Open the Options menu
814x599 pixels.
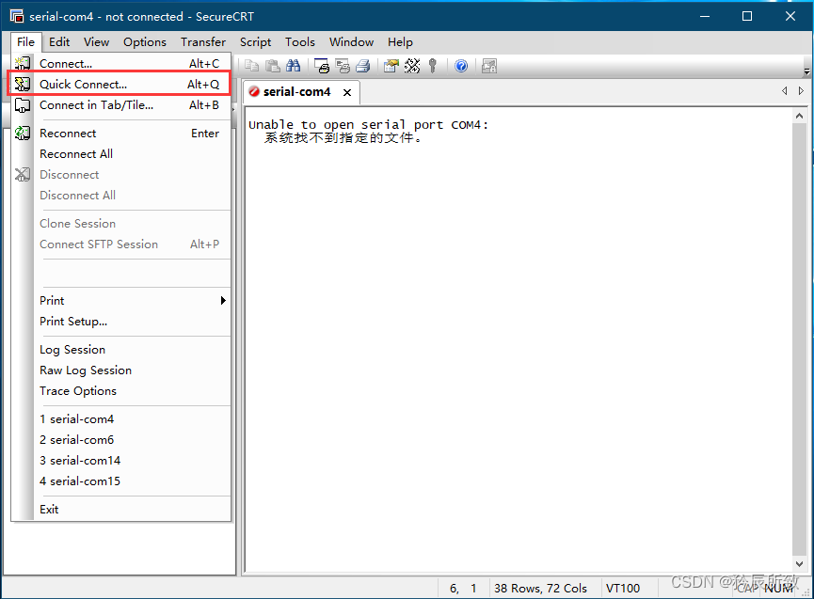145,42
